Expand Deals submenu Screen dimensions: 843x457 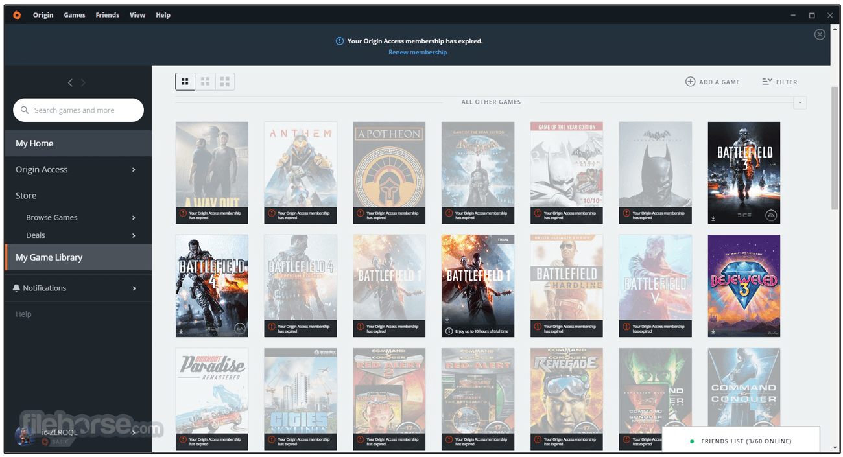(x=134, y=235)
